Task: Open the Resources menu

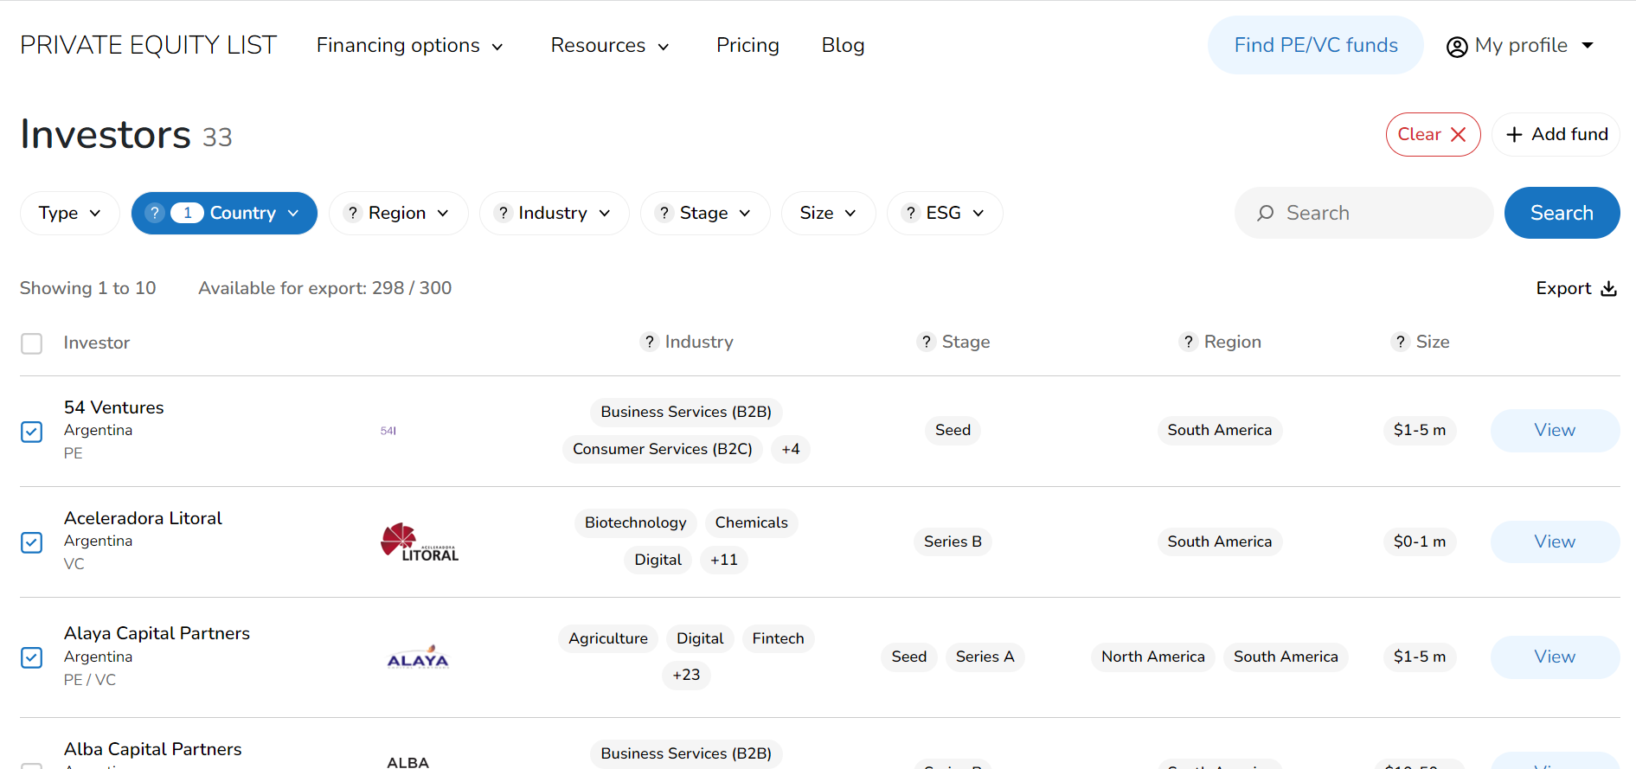Action: pyautogui.click(x=610, y=45)
